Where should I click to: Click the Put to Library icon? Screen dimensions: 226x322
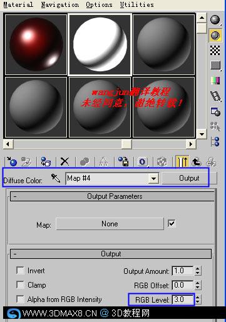click(123, 162)
